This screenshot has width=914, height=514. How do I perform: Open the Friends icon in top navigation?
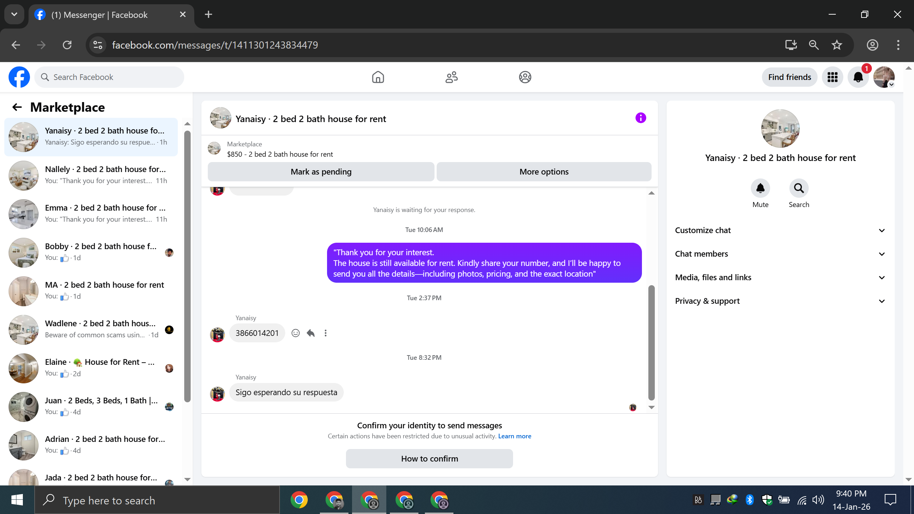click(x=451, y=77)
